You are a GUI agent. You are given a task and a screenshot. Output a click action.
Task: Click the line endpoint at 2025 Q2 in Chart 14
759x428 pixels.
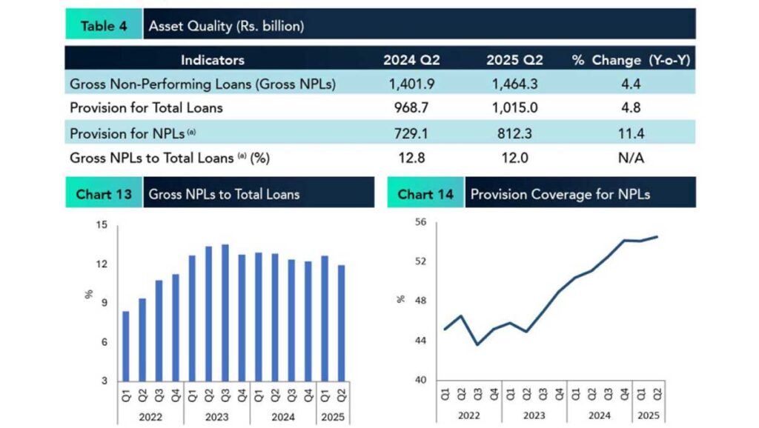coord(657,237)
